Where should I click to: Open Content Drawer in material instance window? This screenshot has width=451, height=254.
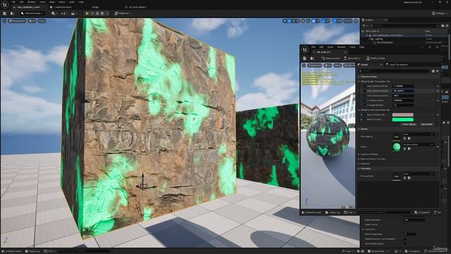(311, 212)
